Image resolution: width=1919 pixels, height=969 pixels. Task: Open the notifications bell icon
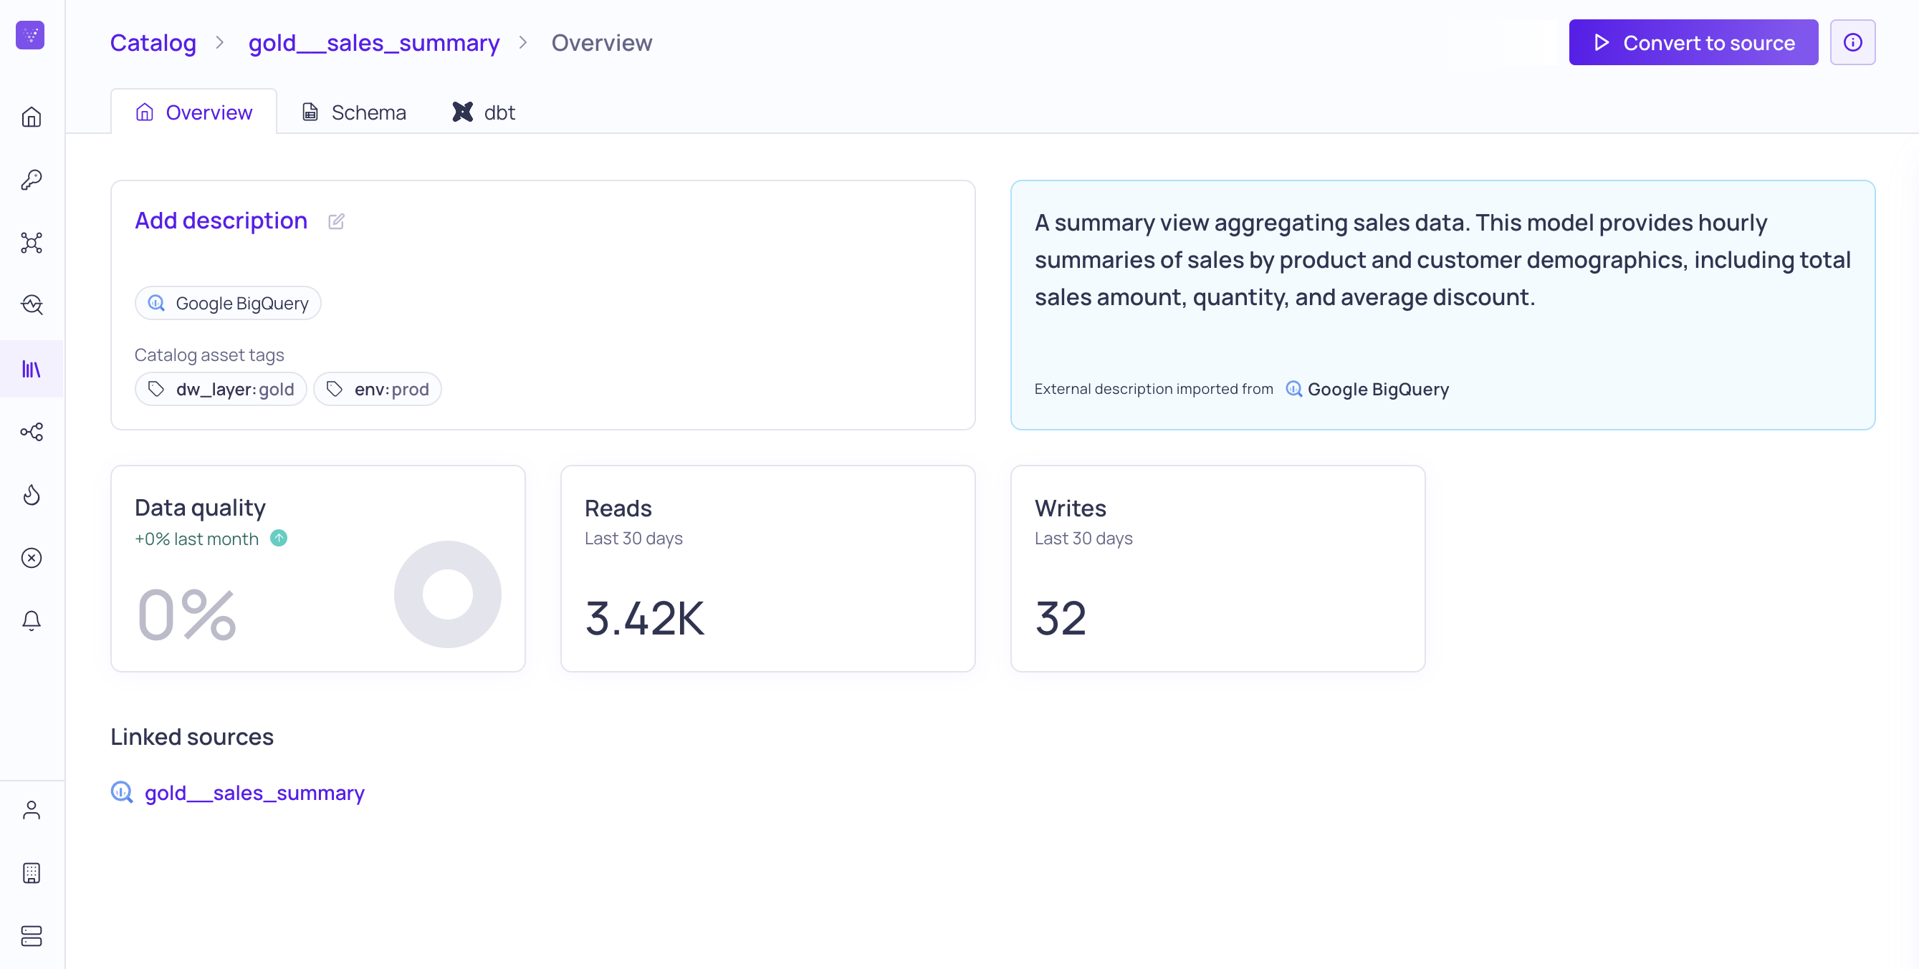click(x=32, y=620)
